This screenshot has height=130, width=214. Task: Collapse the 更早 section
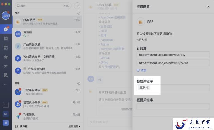pos(79,84)
